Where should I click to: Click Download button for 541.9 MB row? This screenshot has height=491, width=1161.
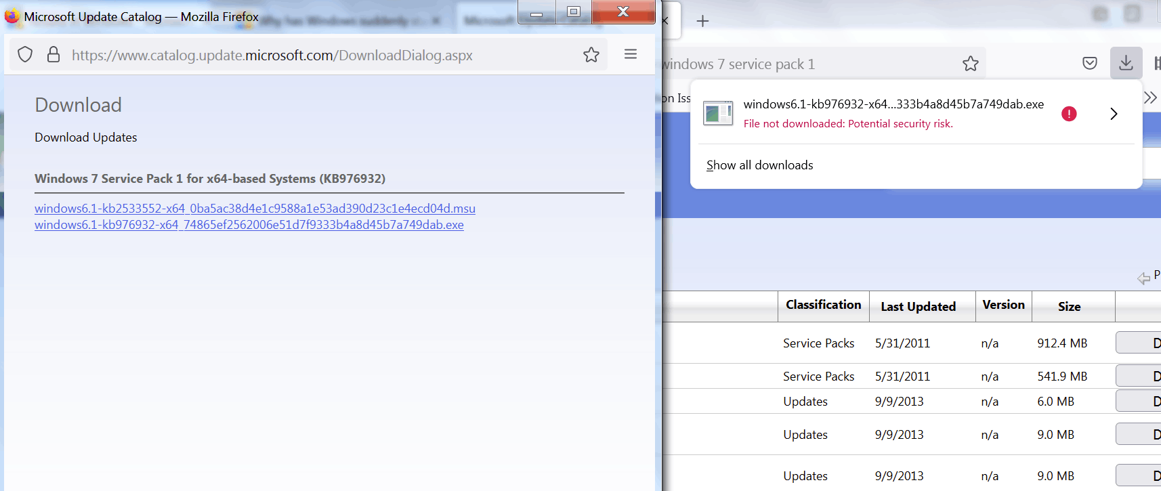1139,376
